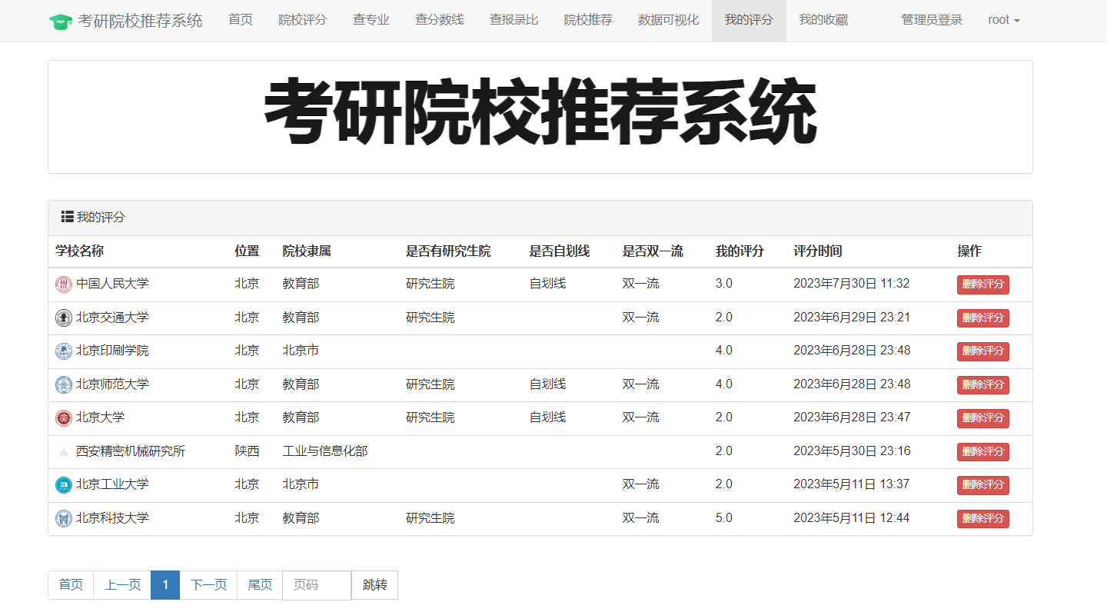Open the 我的收藏 nav item

823,21
